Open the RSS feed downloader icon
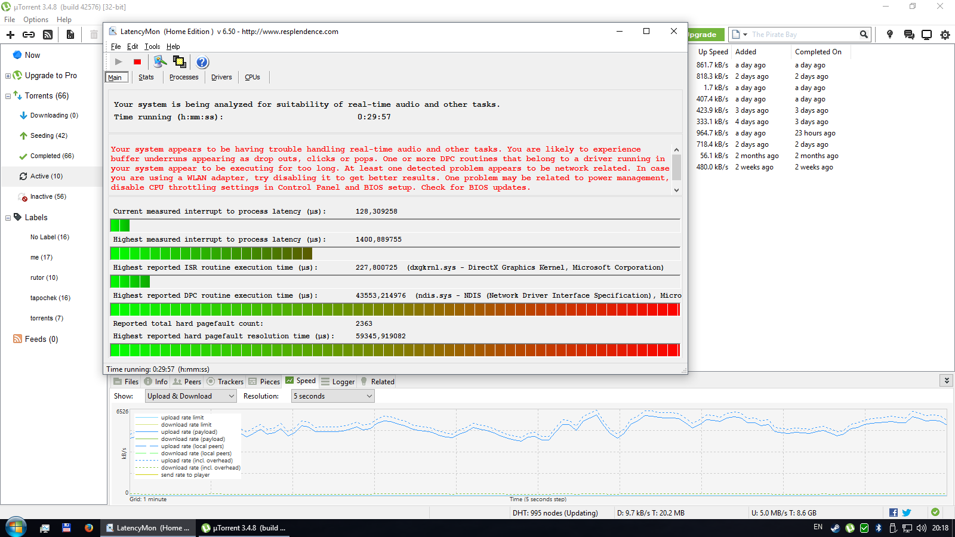Image resolution: width=955 pixels, height=537 pixels. point(48,35)
